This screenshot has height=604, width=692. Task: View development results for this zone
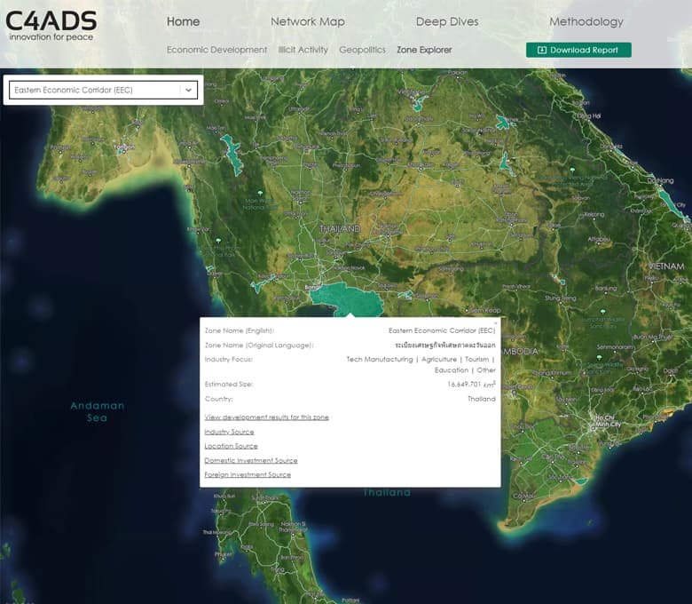coord(266,417)
